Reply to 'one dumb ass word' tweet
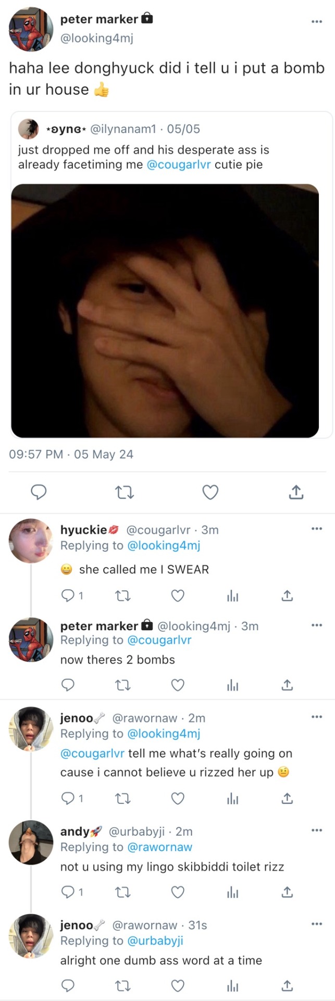The height and width of the screenshot is (1001, 335). click(68, 985)
